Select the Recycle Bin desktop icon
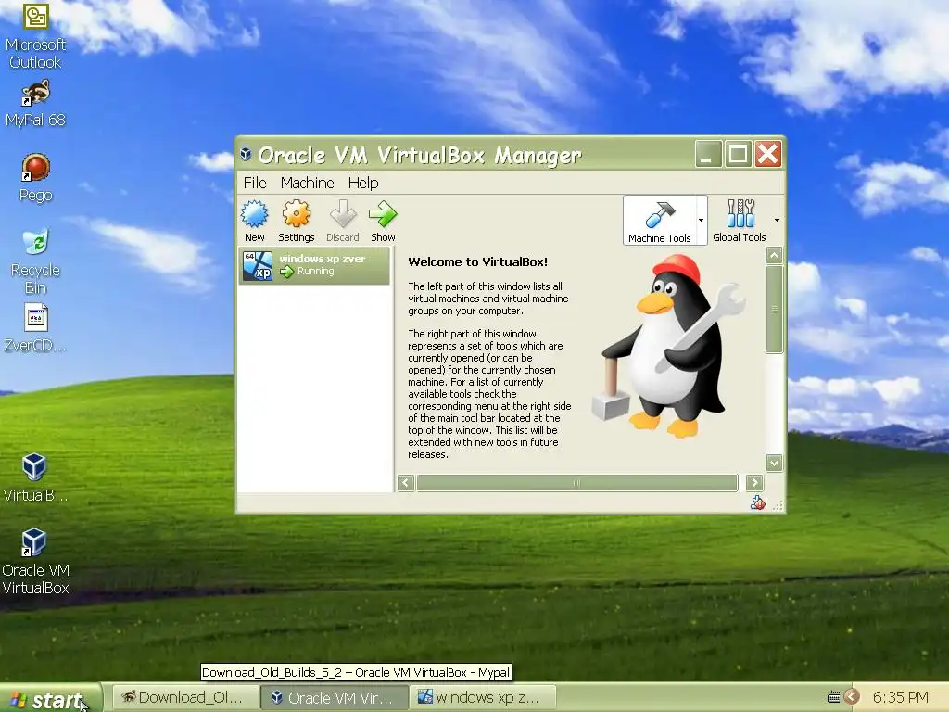The width and height of the screenshot is (949, 712). (x=36, y=261)
